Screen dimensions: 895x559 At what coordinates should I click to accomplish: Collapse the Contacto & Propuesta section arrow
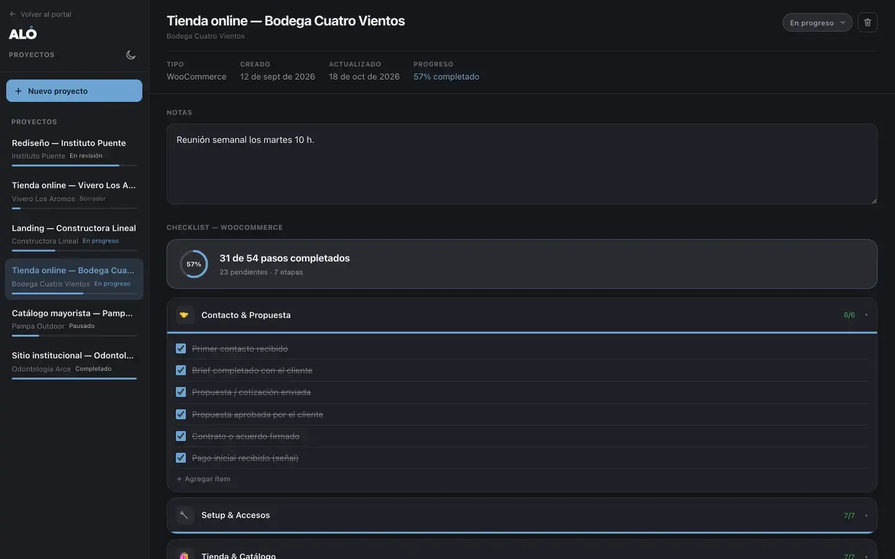coord(866,315)
